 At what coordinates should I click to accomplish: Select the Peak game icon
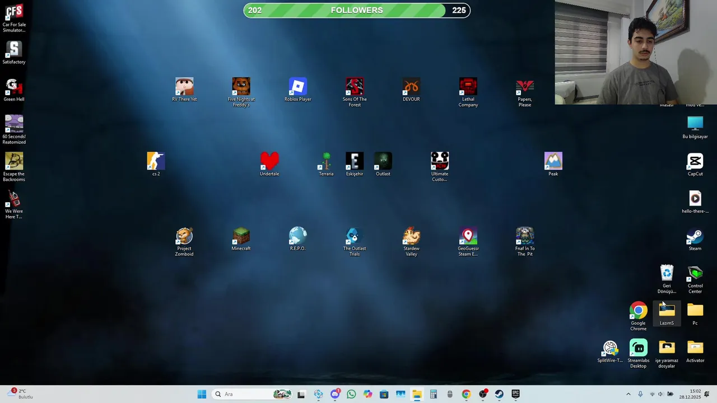(553, 165)
